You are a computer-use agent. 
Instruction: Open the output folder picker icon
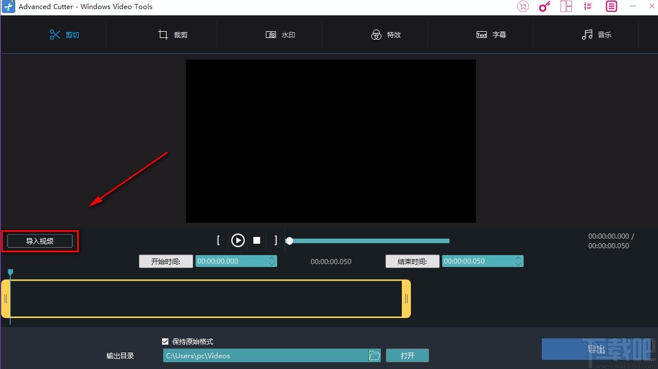tap(374, 355)
